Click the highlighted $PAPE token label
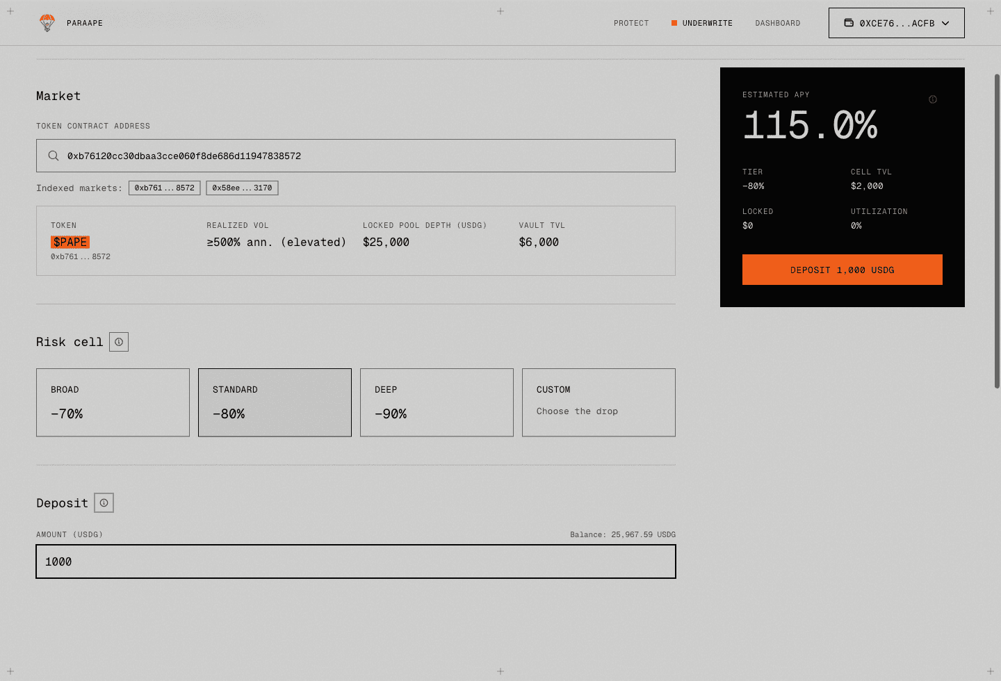1001x681 pixels. tap(70, 242)
